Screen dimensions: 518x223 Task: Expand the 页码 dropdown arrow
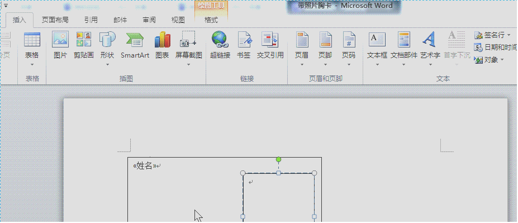point(349,65)
